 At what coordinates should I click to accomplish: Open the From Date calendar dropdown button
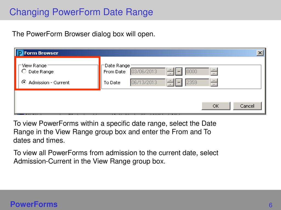(x=179, y=72)
